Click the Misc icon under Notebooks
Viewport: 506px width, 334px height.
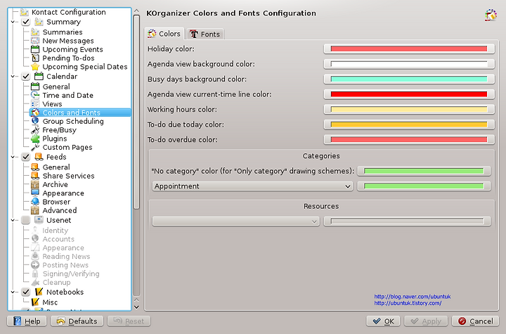coord(35,302)
